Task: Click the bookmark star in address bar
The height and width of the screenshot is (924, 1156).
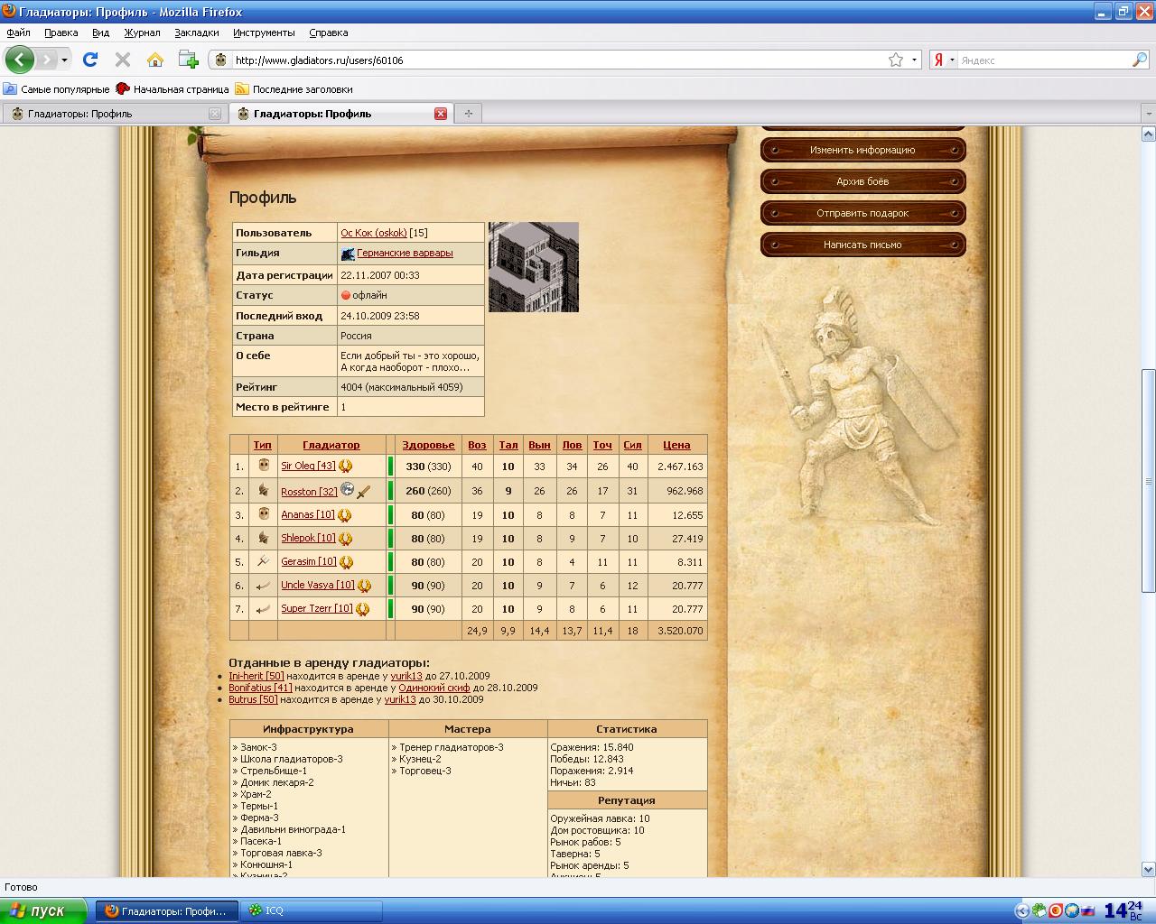Action: click(x=895, y=60)
